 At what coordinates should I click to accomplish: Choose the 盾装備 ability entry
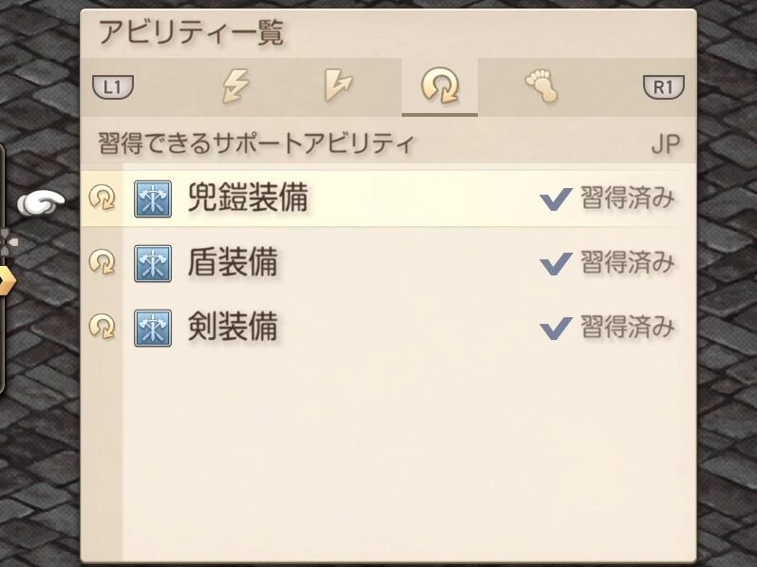233,262
